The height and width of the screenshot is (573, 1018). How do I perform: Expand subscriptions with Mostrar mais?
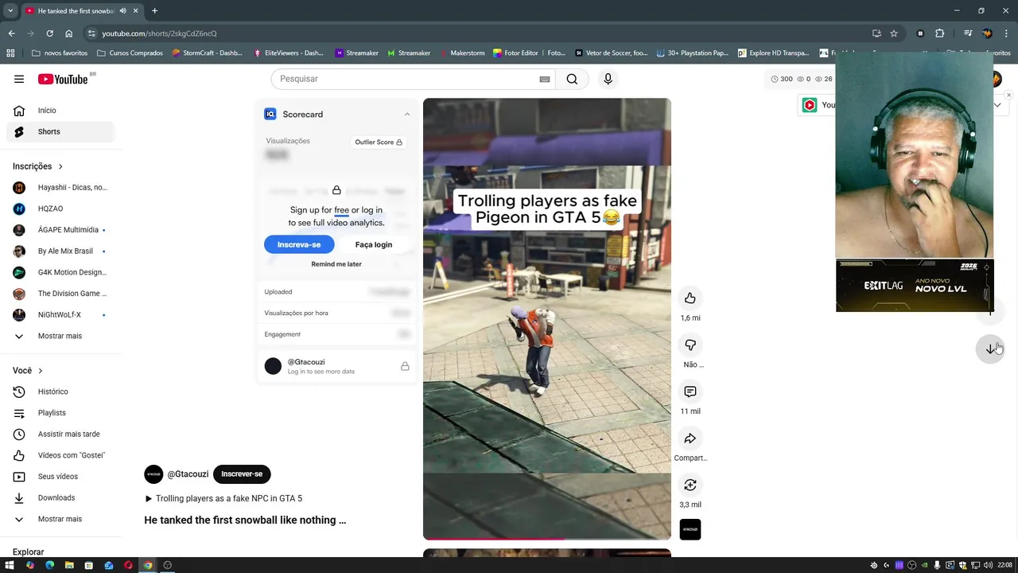[x=60, y=336]
